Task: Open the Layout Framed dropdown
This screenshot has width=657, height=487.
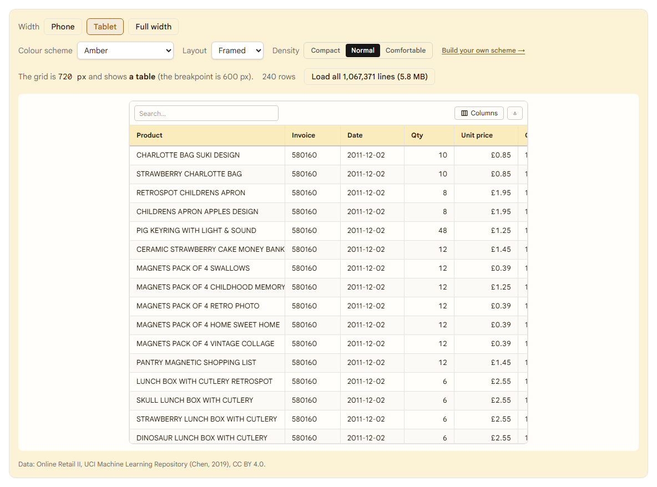Action: [237, 50]
